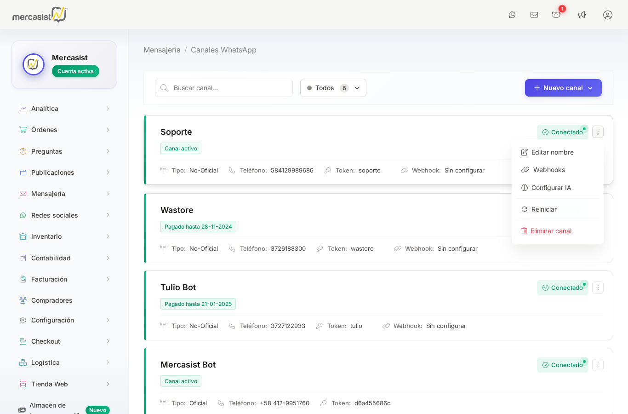Click Eliminar canal in the menu
Image resolution: width=628 pixels, height=414 pixels.
tap(551, 231)
